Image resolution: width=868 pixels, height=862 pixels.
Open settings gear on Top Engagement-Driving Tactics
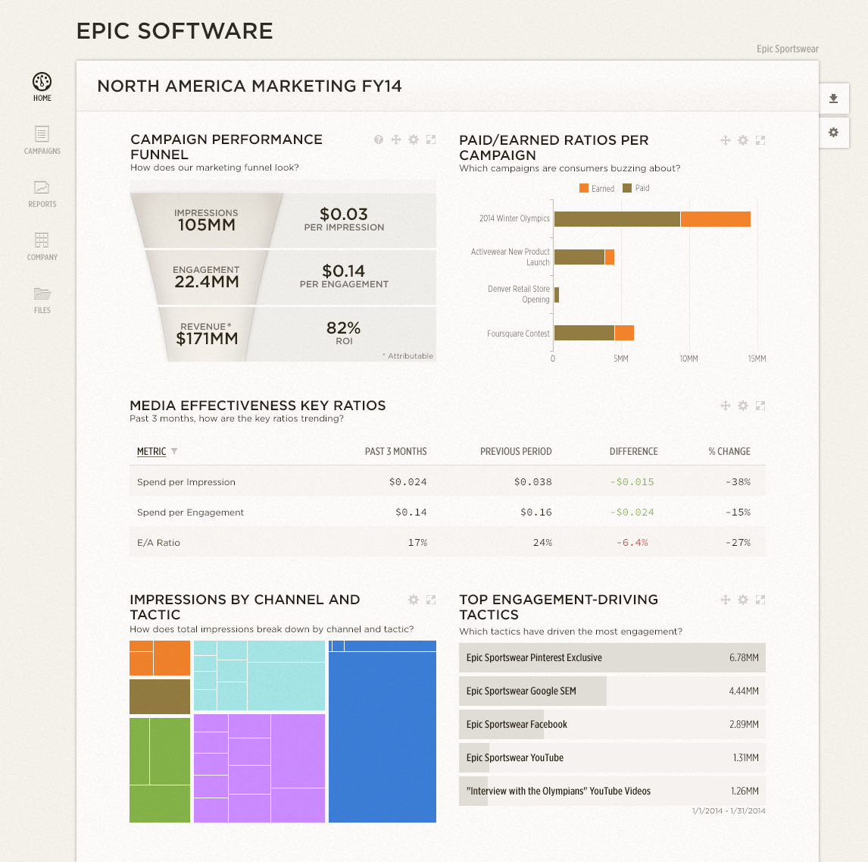743,600
